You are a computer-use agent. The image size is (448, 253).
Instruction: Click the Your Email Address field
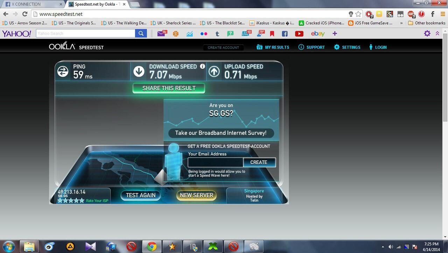pos(216,162)
